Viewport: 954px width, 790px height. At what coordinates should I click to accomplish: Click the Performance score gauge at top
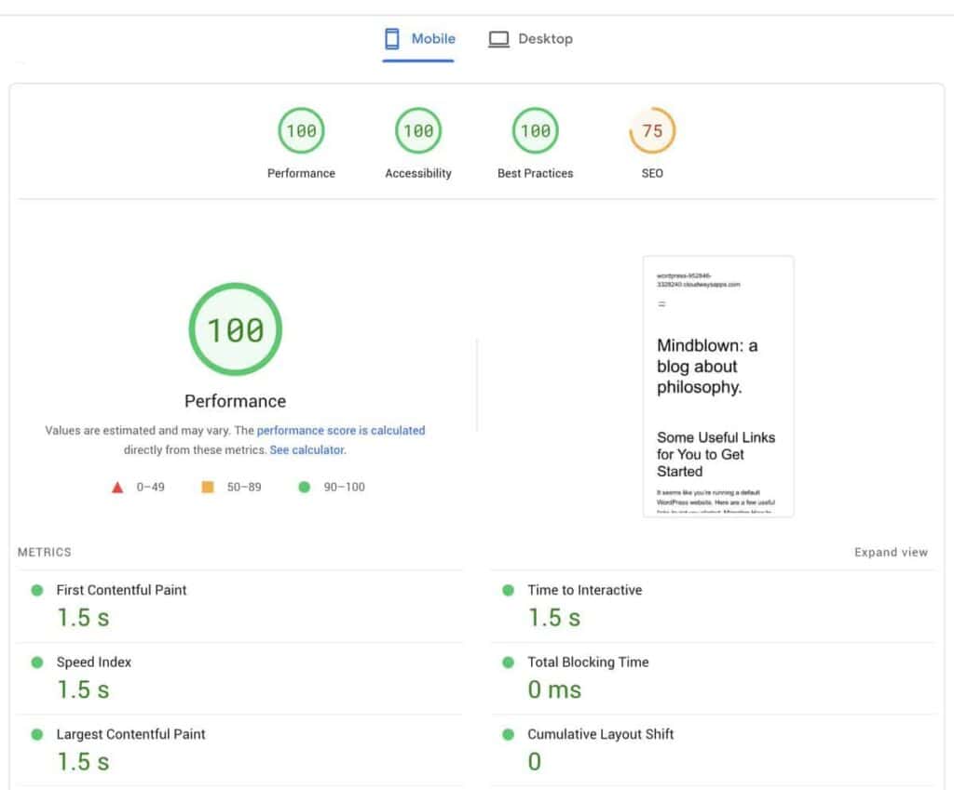[301, 131]
